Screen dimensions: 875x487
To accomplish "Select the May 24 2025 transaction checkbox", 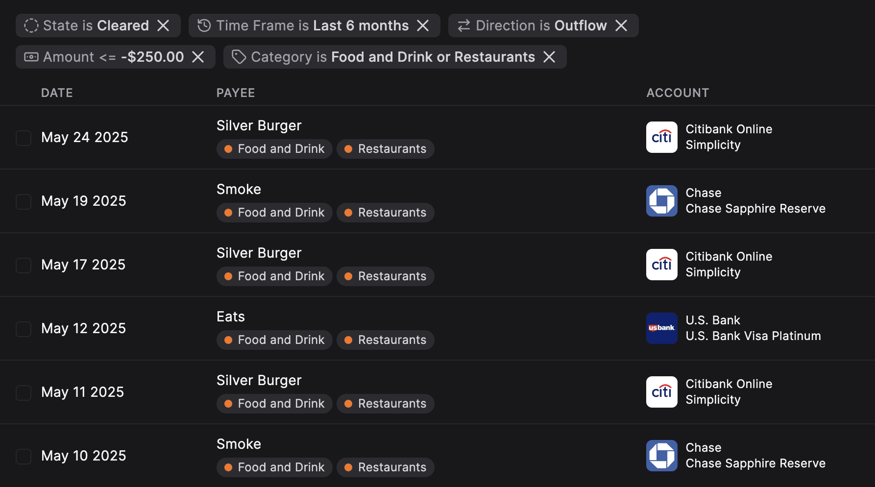I will point(24,138).
